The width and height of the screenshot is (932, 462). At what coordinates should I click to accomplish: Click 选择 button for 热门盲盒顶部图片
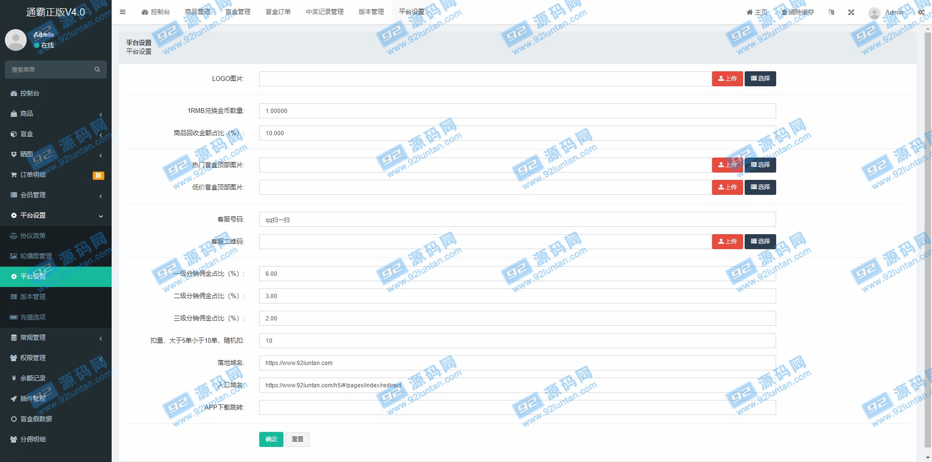(x=760, y=165)
